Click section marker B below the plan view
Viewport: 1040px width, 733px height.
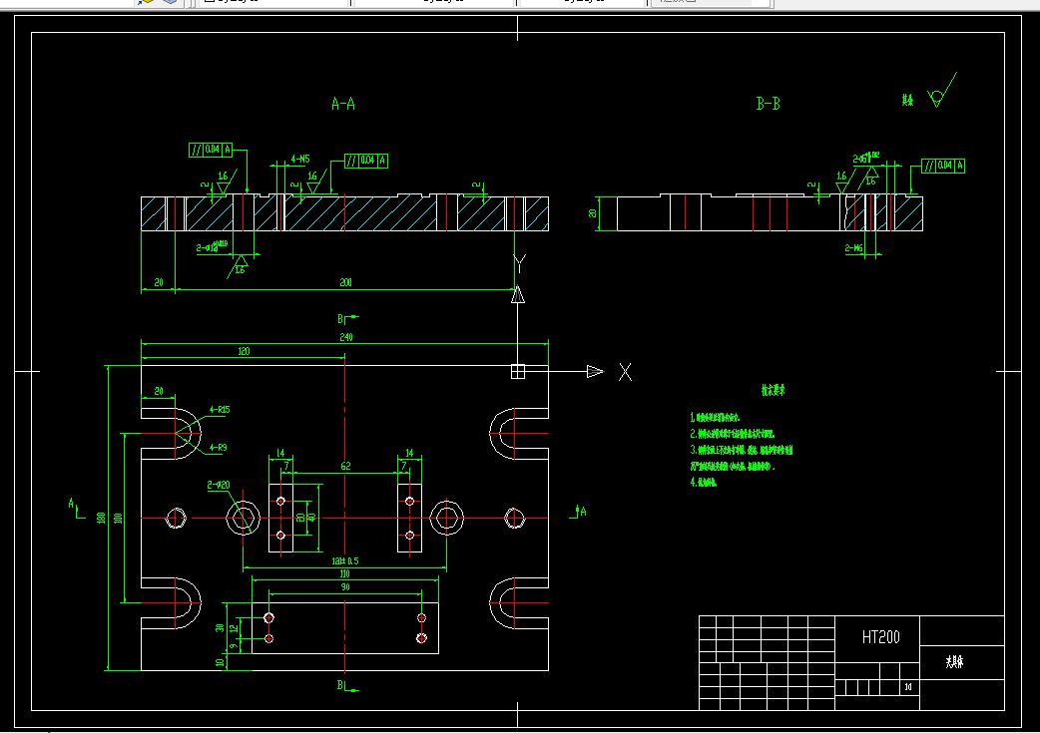(340, 685)
